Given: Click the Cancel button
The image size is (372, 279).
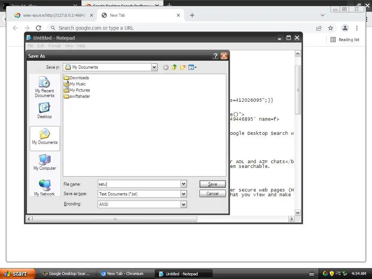Looking at the screenshot, I should click(x=213, y=194).
